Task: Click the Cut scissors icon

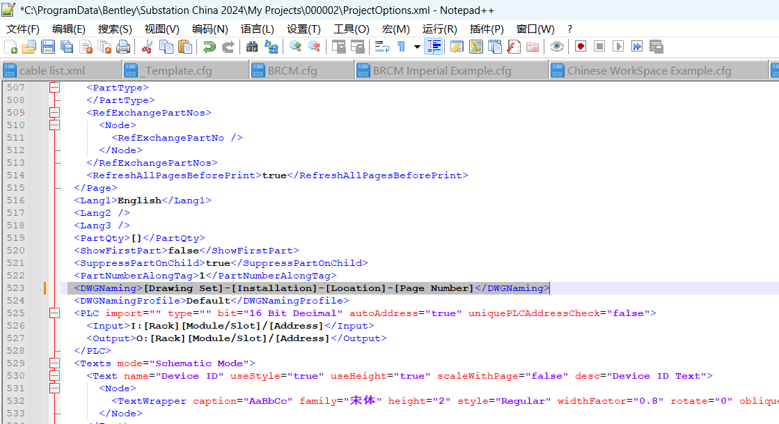Action: coord(147,47)
